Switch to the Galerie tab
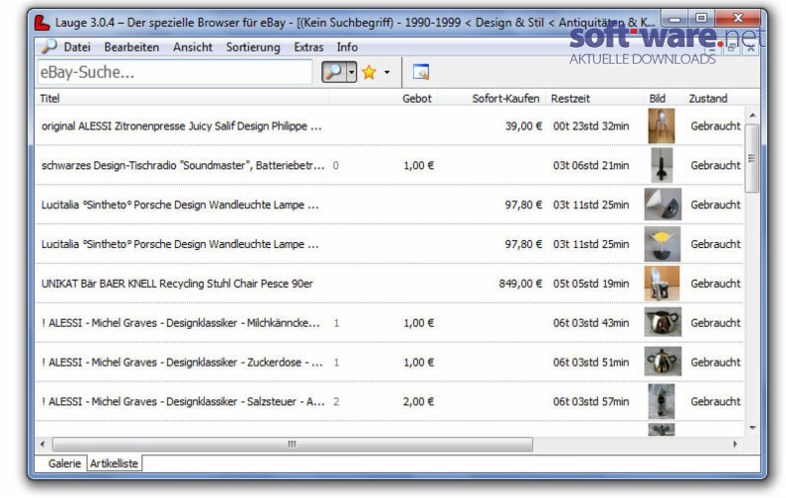 (x=64, y=463)
